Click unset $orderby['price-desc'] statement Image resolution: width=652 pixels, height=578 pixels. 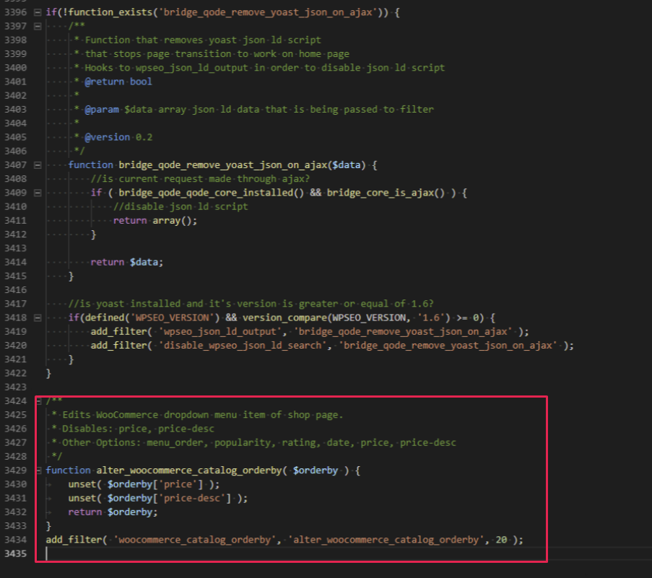click(158, 498)
